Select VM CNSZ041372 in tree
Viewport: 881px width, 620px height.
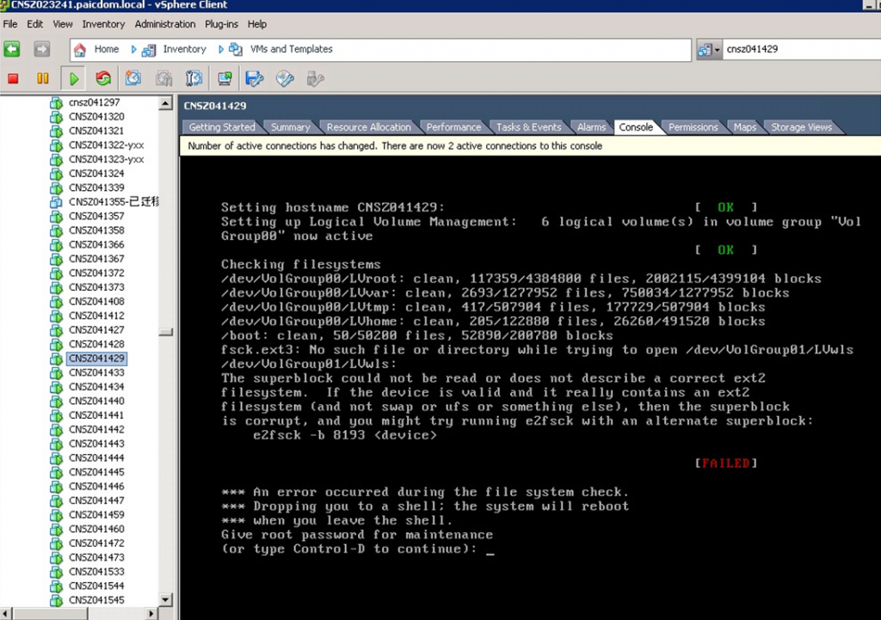pyautogui.click(x=96, y=273)
